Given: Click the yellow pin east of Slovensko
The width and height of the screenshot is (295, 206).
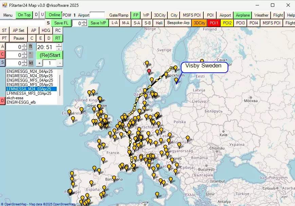Looking at the screenshot, I should 187,138.
